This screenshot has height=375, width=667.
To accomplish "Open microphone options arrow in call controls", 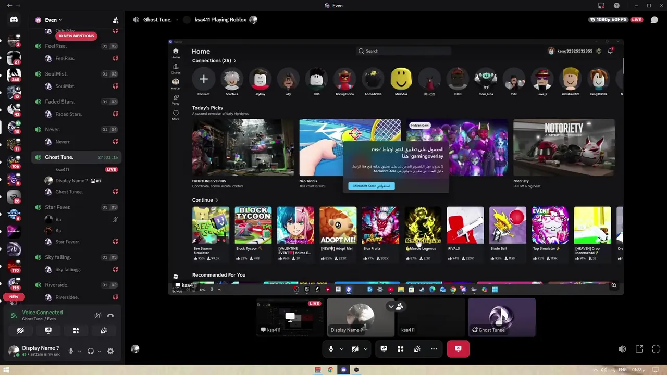I will [x=342, y=349].
